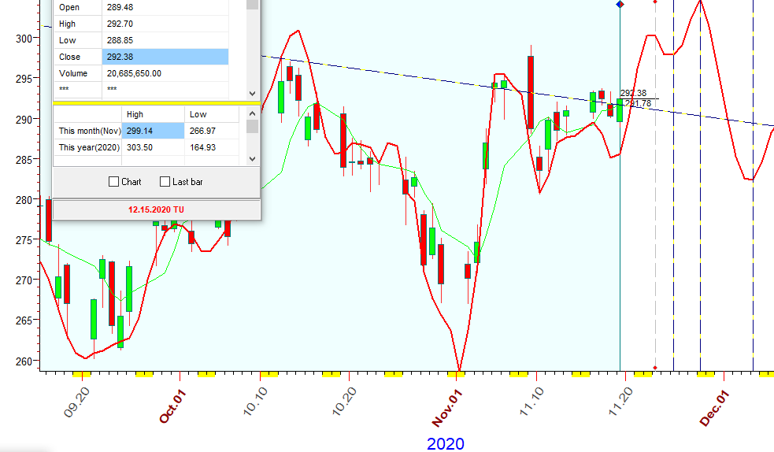774x452 pixels.
Task: Click the 10.20 date axis label
Action: 345,401
